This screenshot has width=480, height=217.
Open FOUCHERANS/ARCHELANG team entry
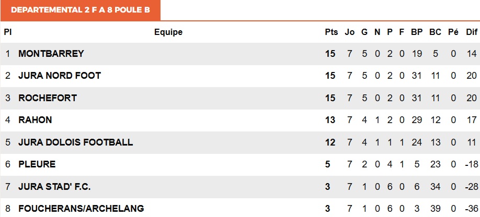[x=81, y=209]
